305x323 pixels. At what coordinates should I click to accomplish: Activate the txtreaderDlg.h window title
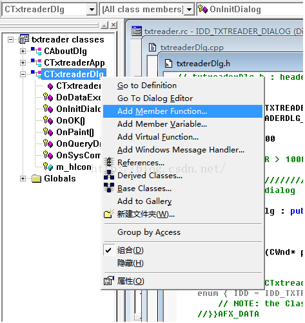point(203,64)
